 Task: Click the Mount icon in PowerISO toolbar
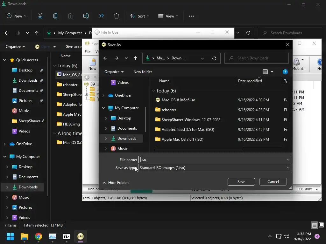click(x=298, y=64)
